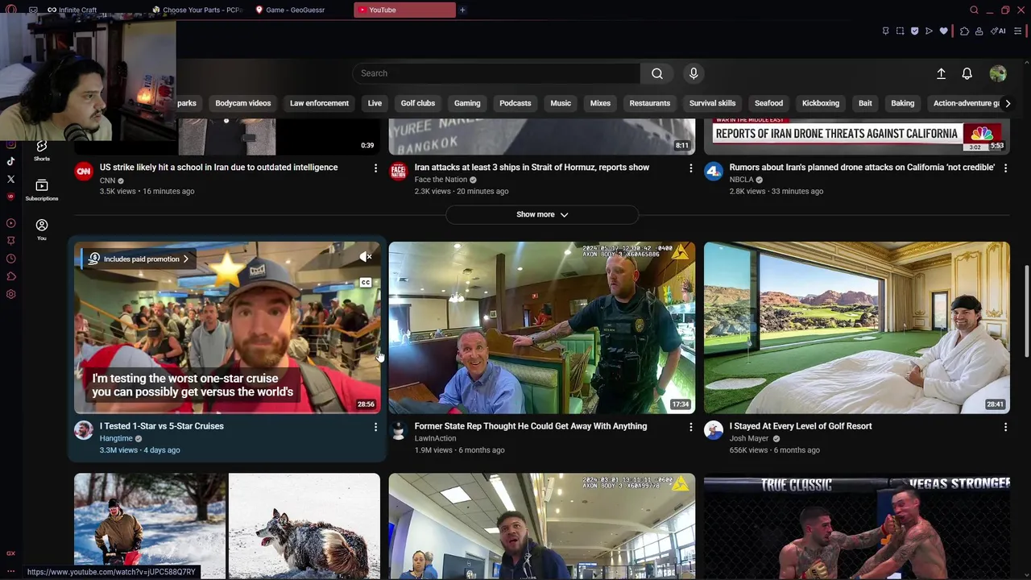Select the Law enforcement chip
Viewport: 1031px width, 580px height.
pos(319,103)
